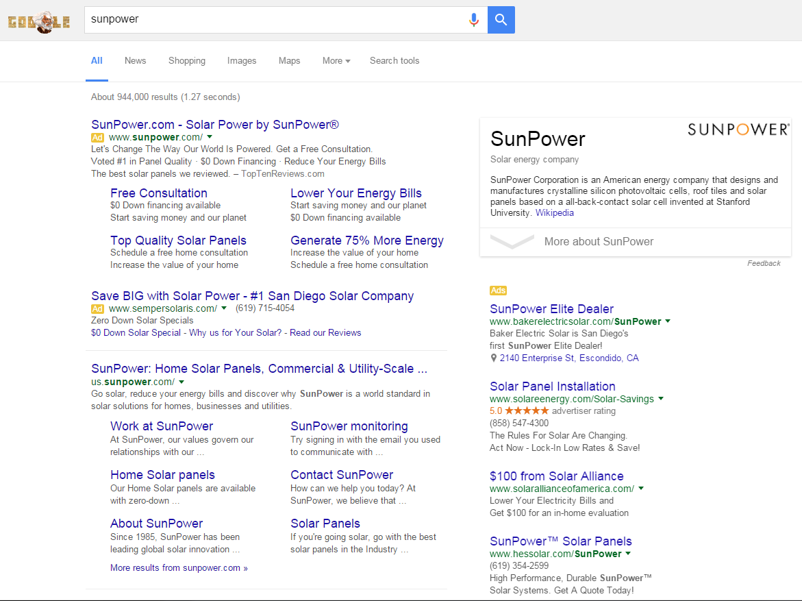802x601 pixels.
Task: Open dropdown arrow beside us.sunpower.com URL
Action: click(181, 382)
